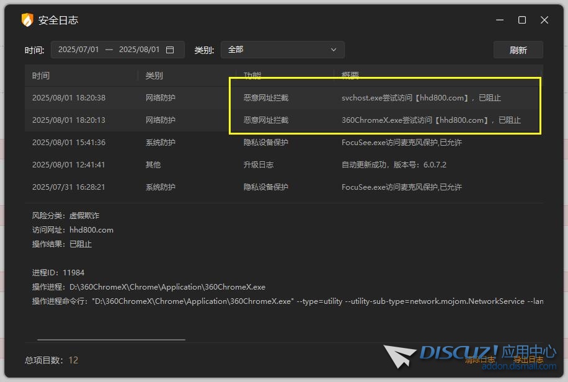Click the 刷新 refresh button
The width and height of the screenshot is (568, 382).
518,50
